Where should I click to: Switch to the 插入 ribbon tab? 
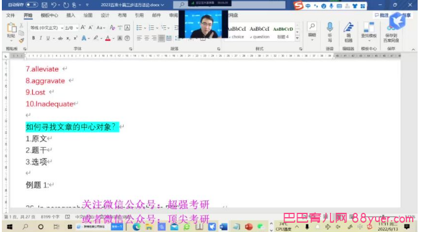tap(71, 15)
